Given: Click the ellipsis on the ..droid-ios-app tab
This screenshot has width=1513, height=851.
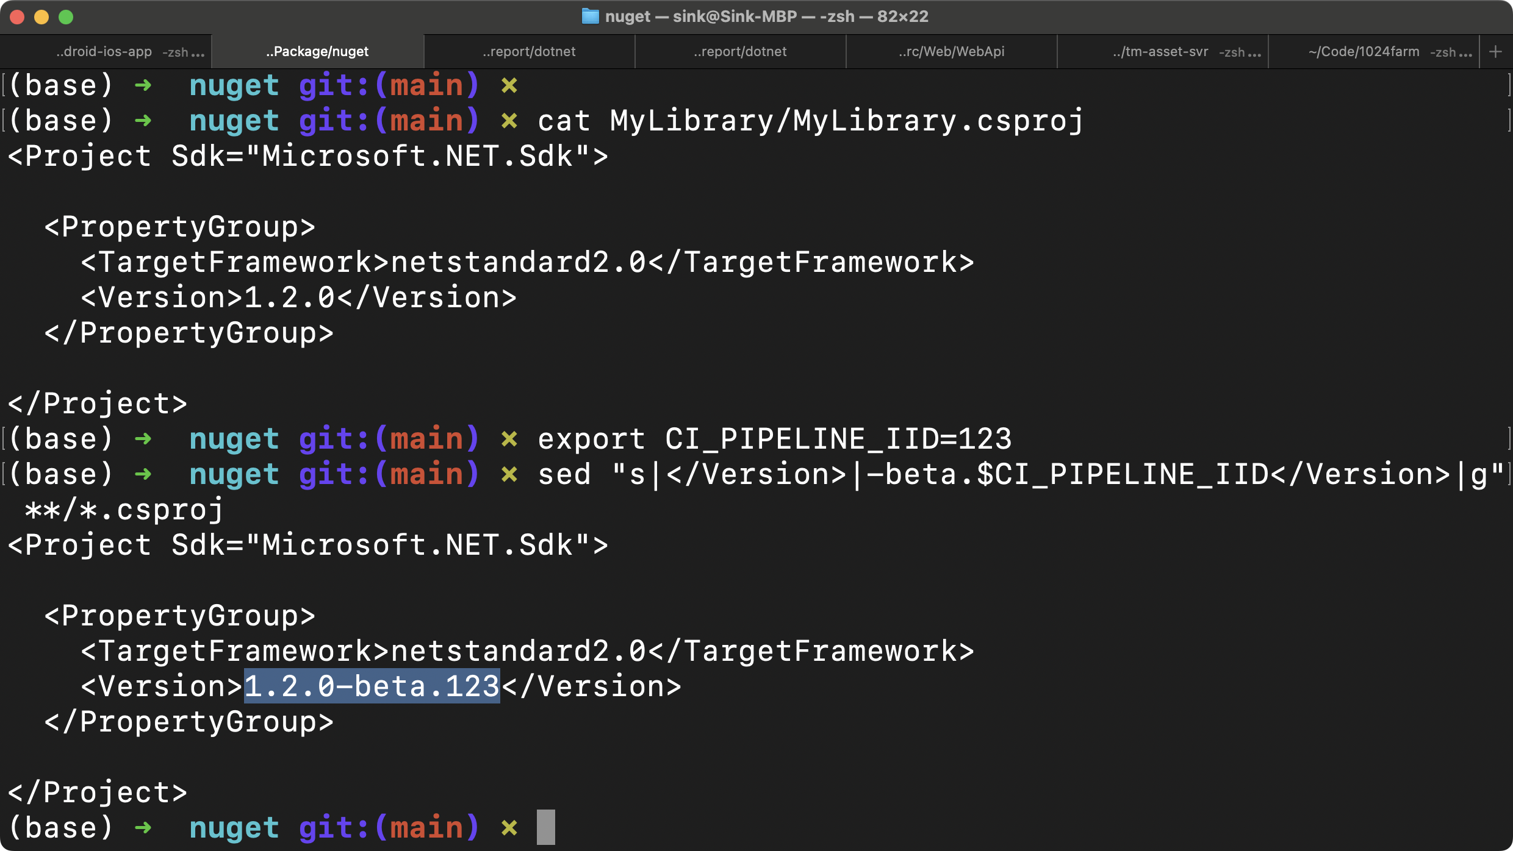Looking at the screenshot, I should click(198, 52).
